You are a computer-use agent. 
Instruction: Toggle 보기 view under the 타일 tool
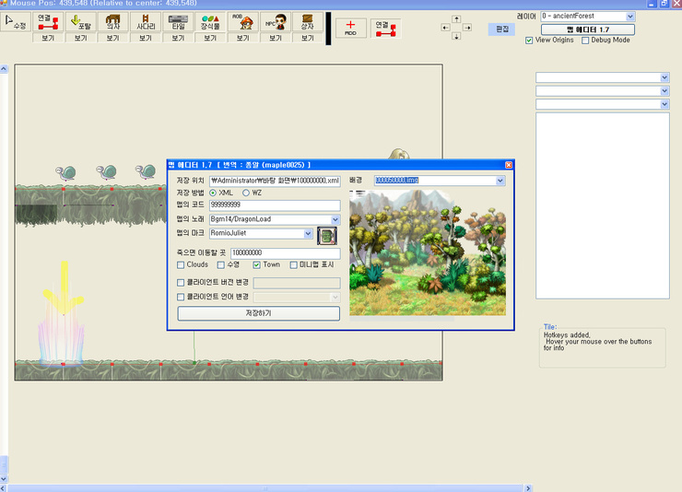pos(178,38)
